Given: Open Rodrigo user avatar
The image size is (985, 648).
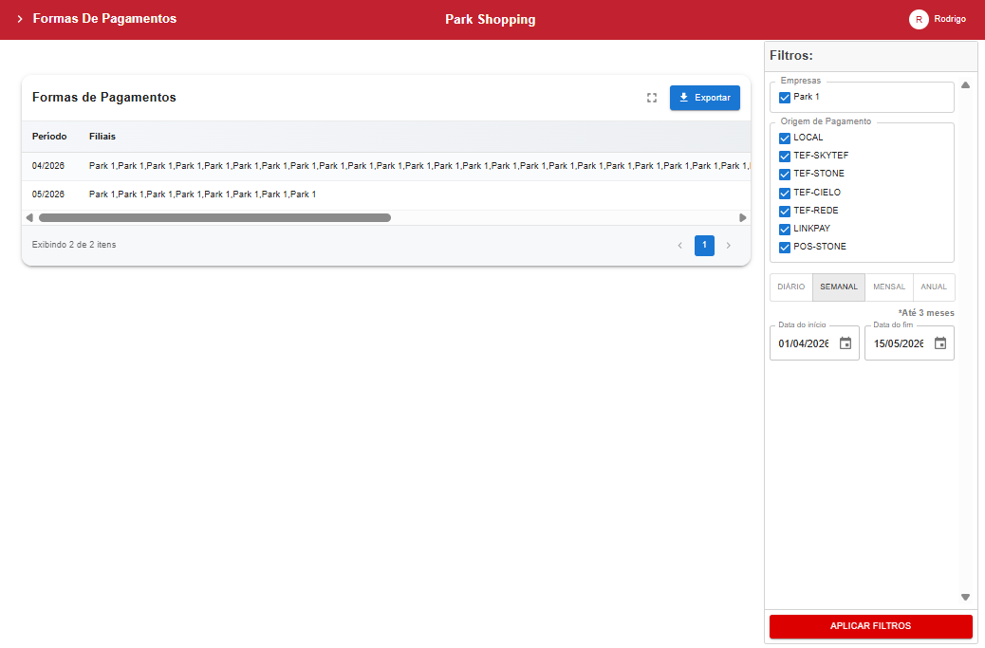Looking at the screenshot, I should click(x=919, y=20).
